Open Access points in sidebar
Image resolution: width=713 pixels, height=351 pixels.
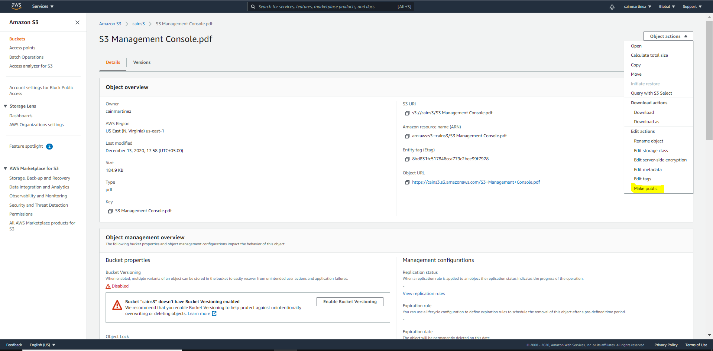click(22, 48)
